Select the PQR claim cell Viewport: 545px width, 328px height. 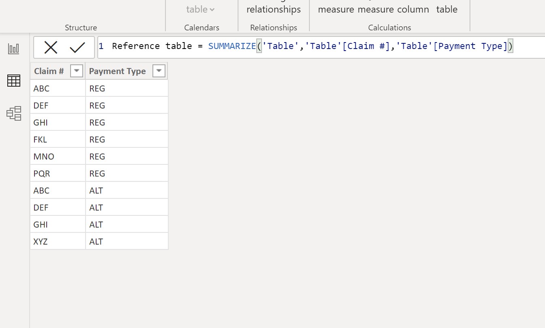coord(58,173)
